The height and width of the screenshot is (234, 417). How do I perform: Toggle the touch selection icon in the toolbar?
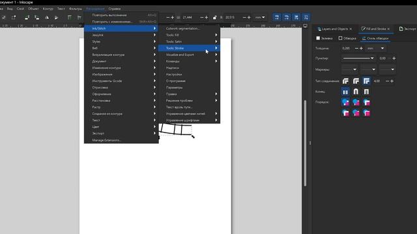tap(14, 18)
